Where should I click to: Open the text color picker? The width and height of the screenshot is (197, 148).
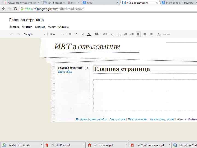coord(89,34)
